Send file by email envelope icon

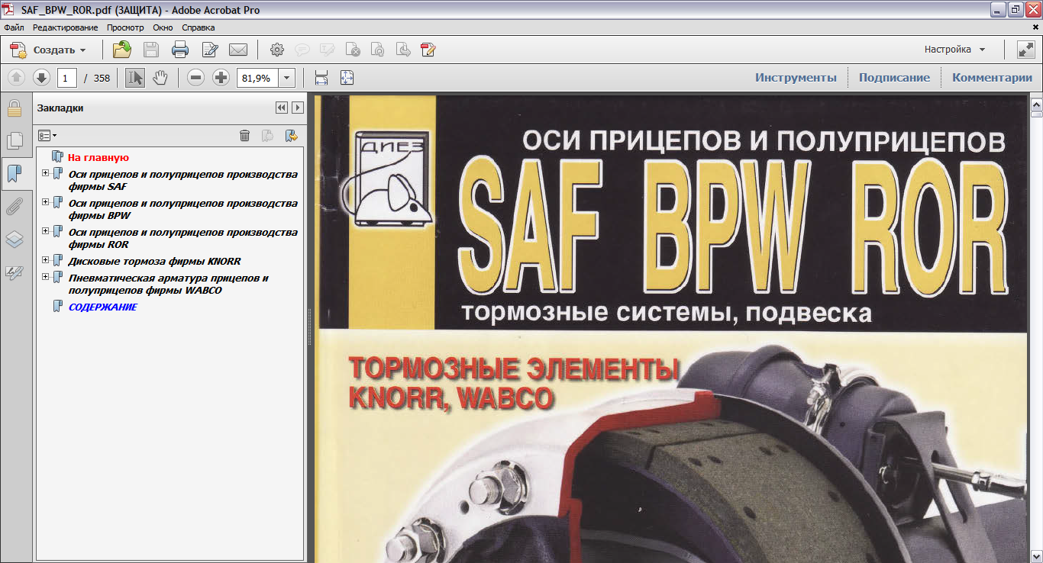pos(238,50)
